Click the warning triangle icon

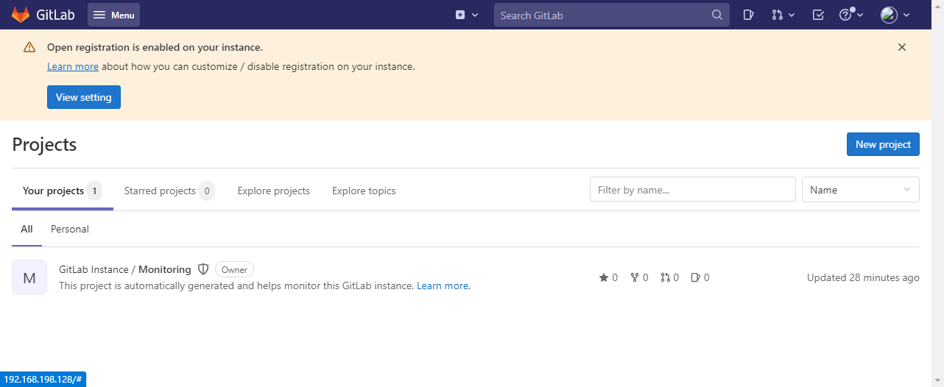pyautogui.click(x=29, y=47)
